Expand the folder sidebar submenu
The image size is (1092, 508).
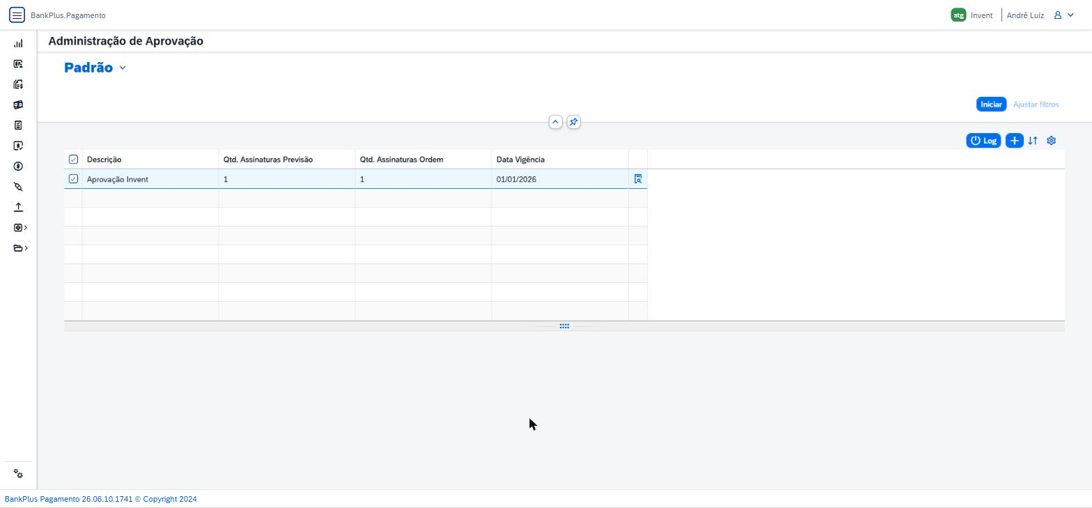click(20, 248)
